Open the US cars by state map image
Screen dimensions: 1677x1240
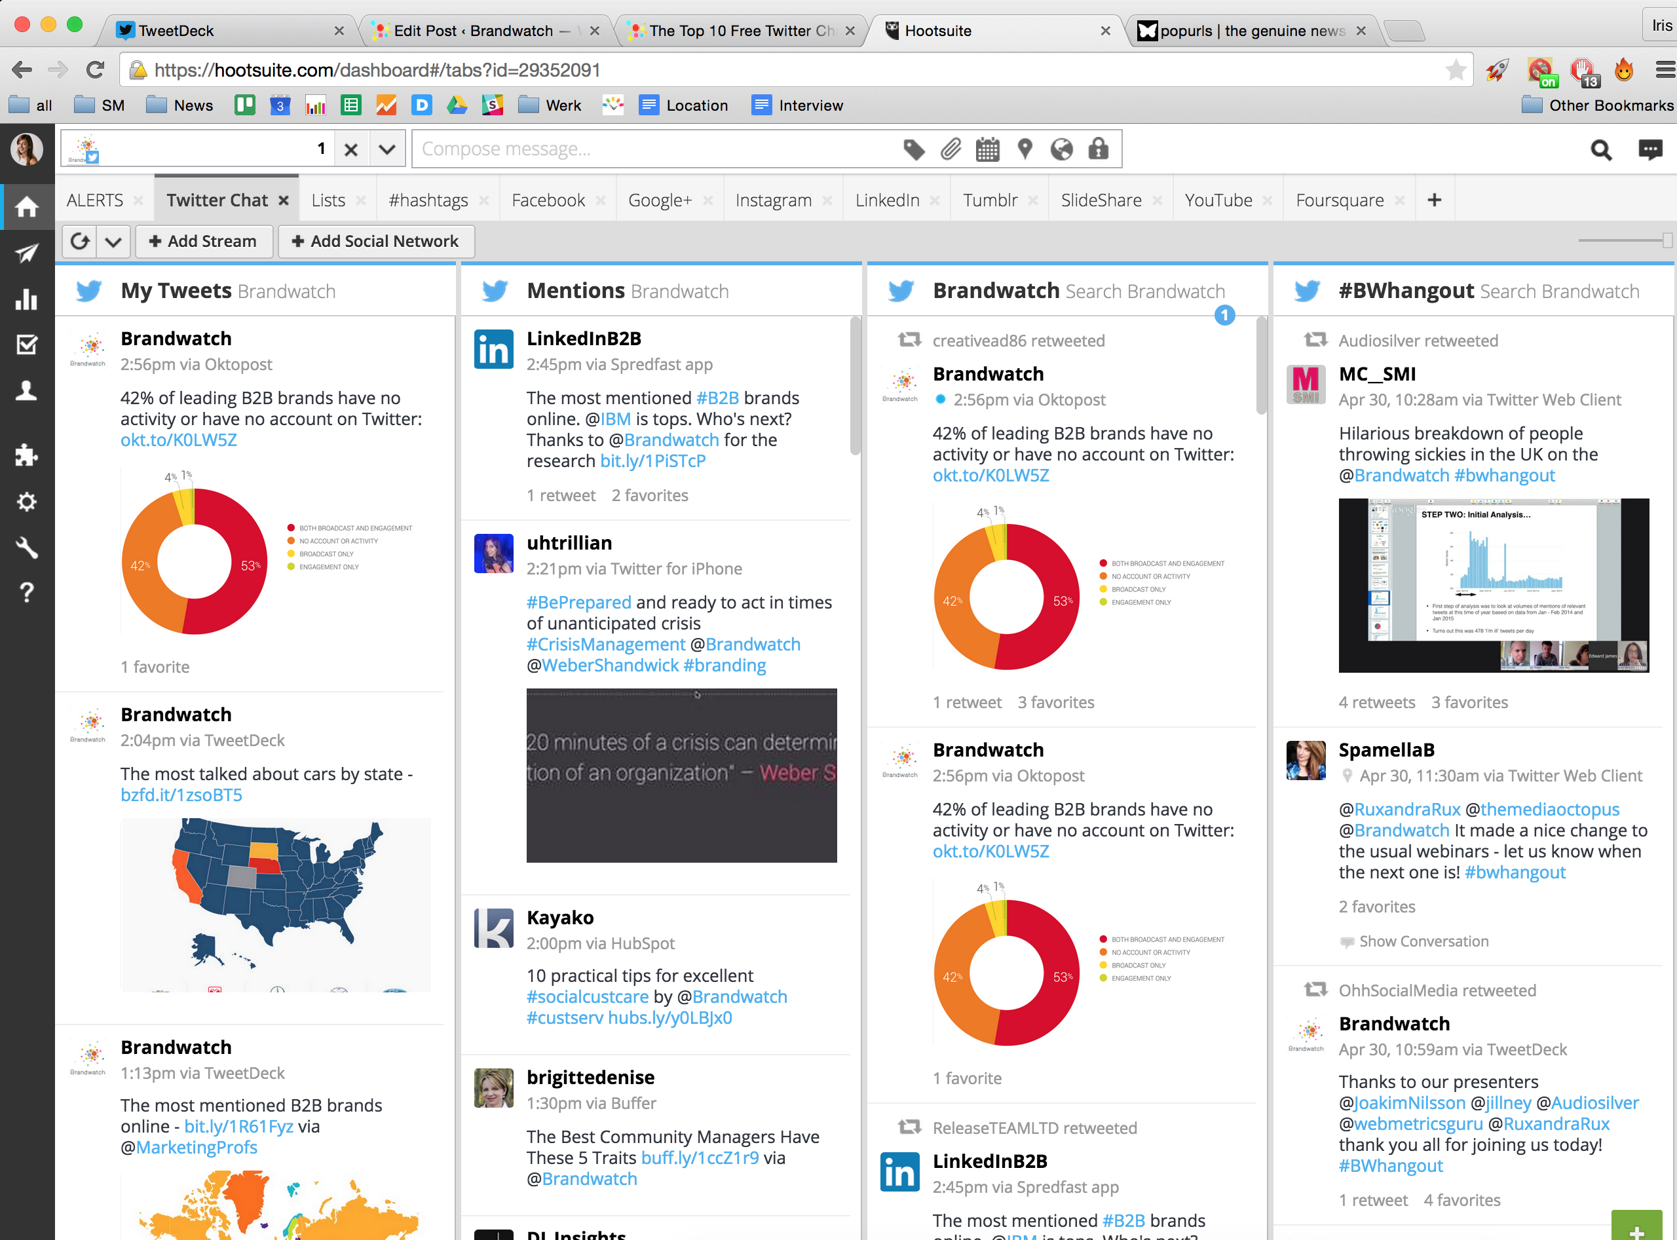point(276,905)
